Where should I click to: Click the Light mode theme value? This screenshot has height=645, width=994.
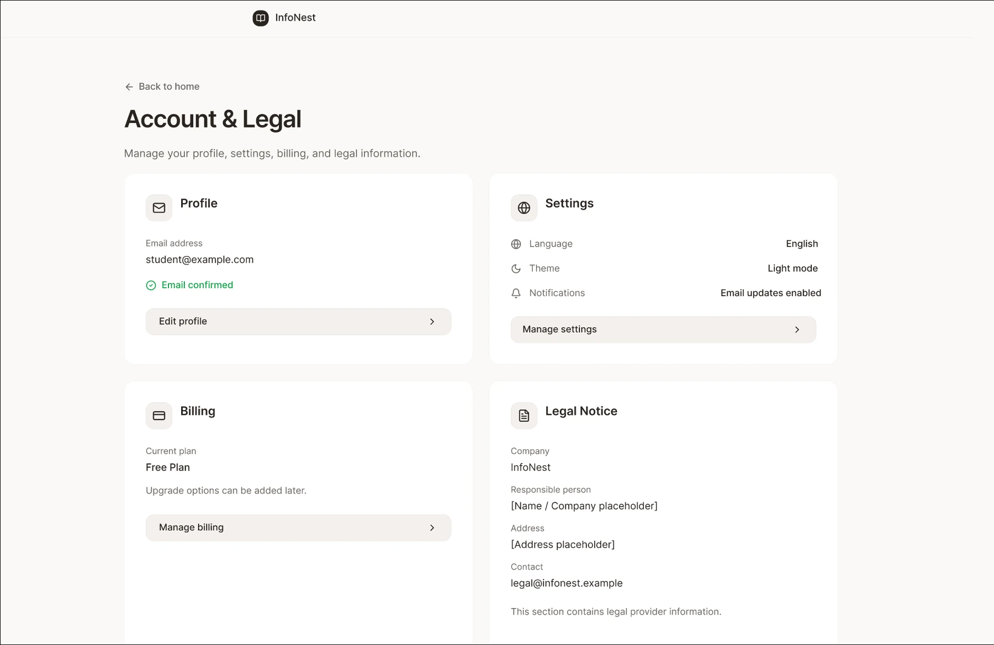pyautogui.click(x=792, y=268)
